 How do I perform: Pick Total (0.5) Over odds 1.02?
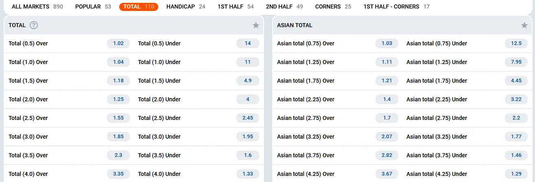(118, 43)
